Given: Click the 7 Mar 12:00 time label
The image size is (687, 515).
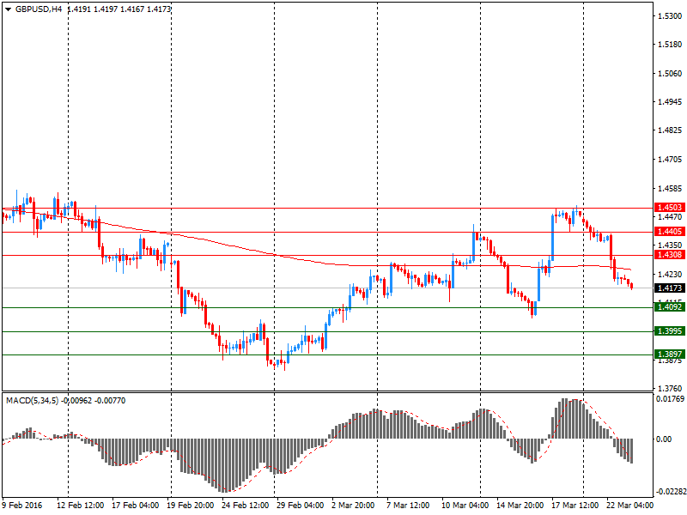Looking at the screenshot, I should pos(408,505).
